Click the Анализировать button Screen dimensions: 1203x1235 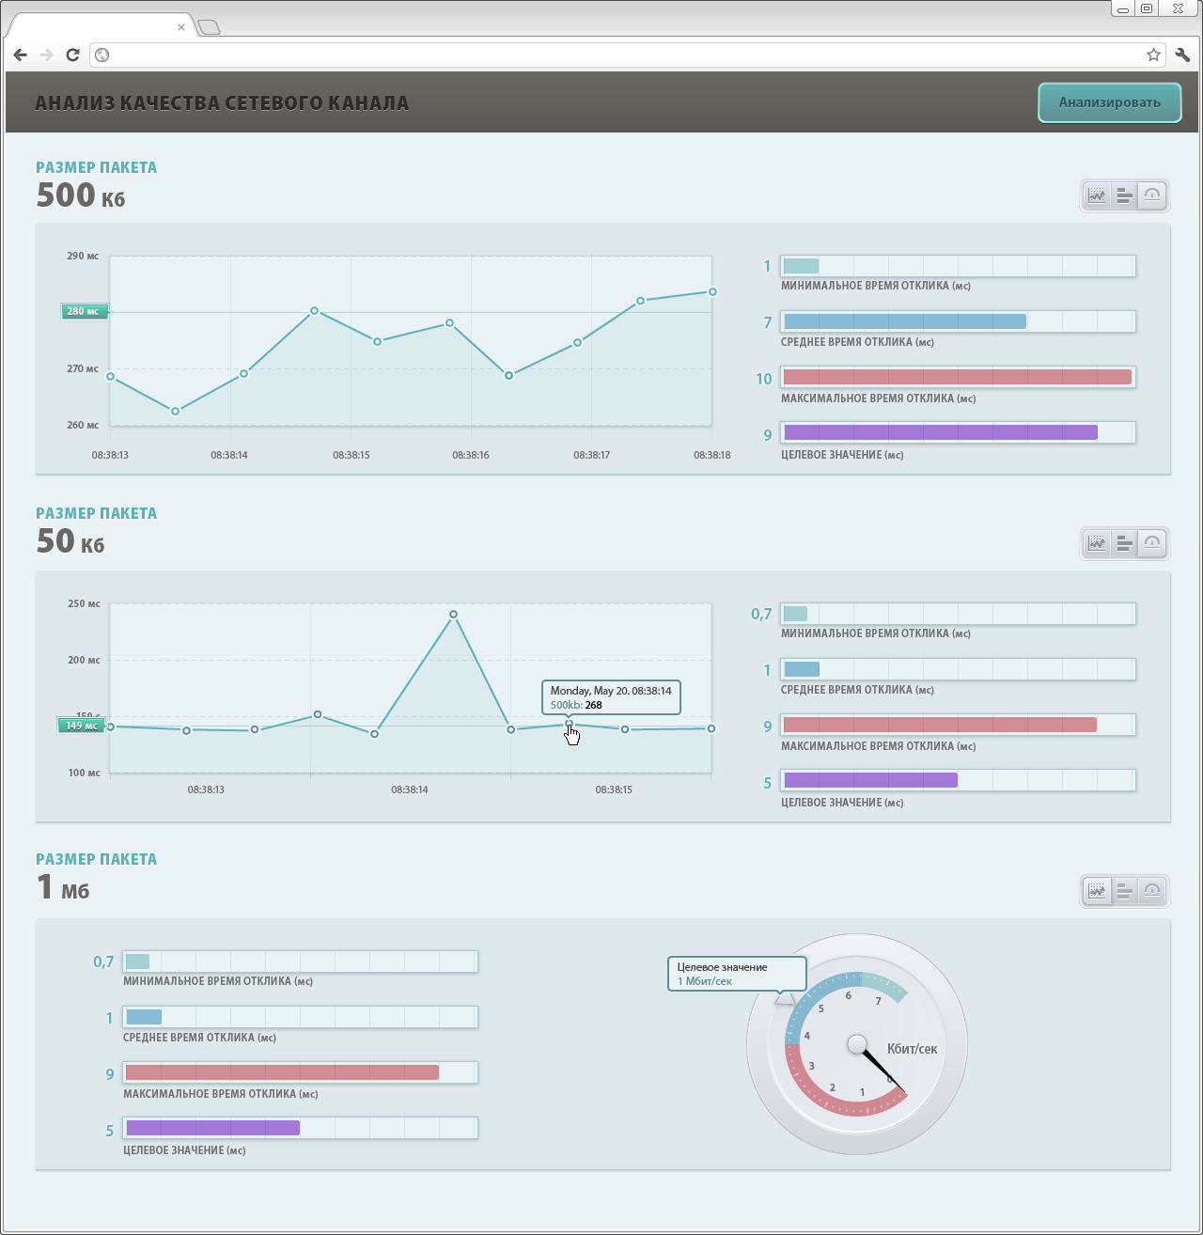[1110, 102]
